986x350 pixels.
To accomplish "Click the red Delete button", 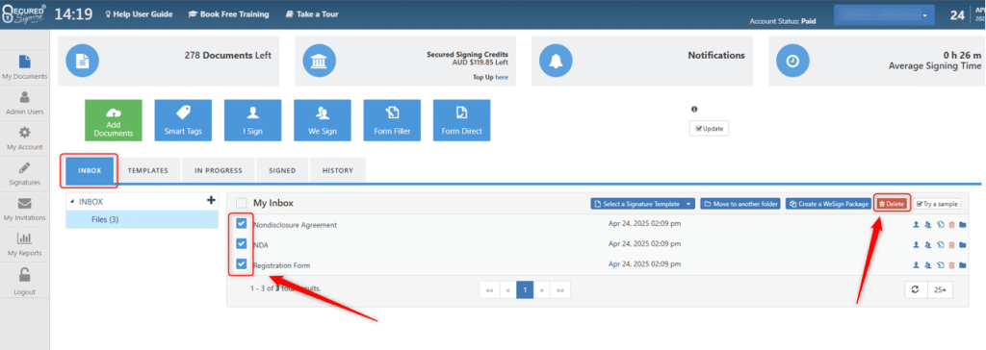I will 892,204.
